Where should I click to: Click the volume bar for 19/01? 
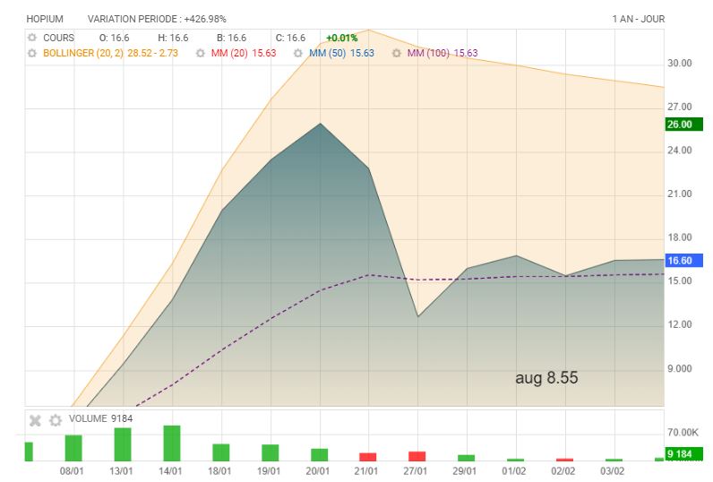(x=271, y=453)
